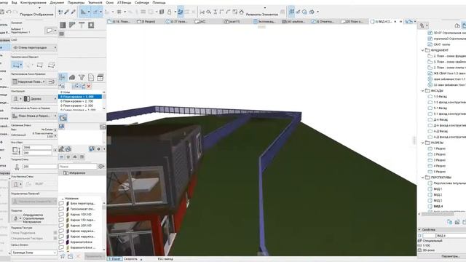Open the Стены перегородки layer dropdown
This screenshot has width=466, height=262.
tap(34, 47)
